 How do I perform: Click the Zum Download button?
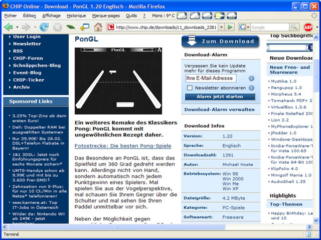pos(220,41)
